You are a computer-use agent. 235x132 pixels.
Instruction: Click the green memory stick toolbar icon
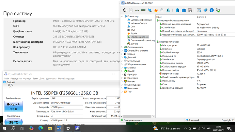(143, 10)
